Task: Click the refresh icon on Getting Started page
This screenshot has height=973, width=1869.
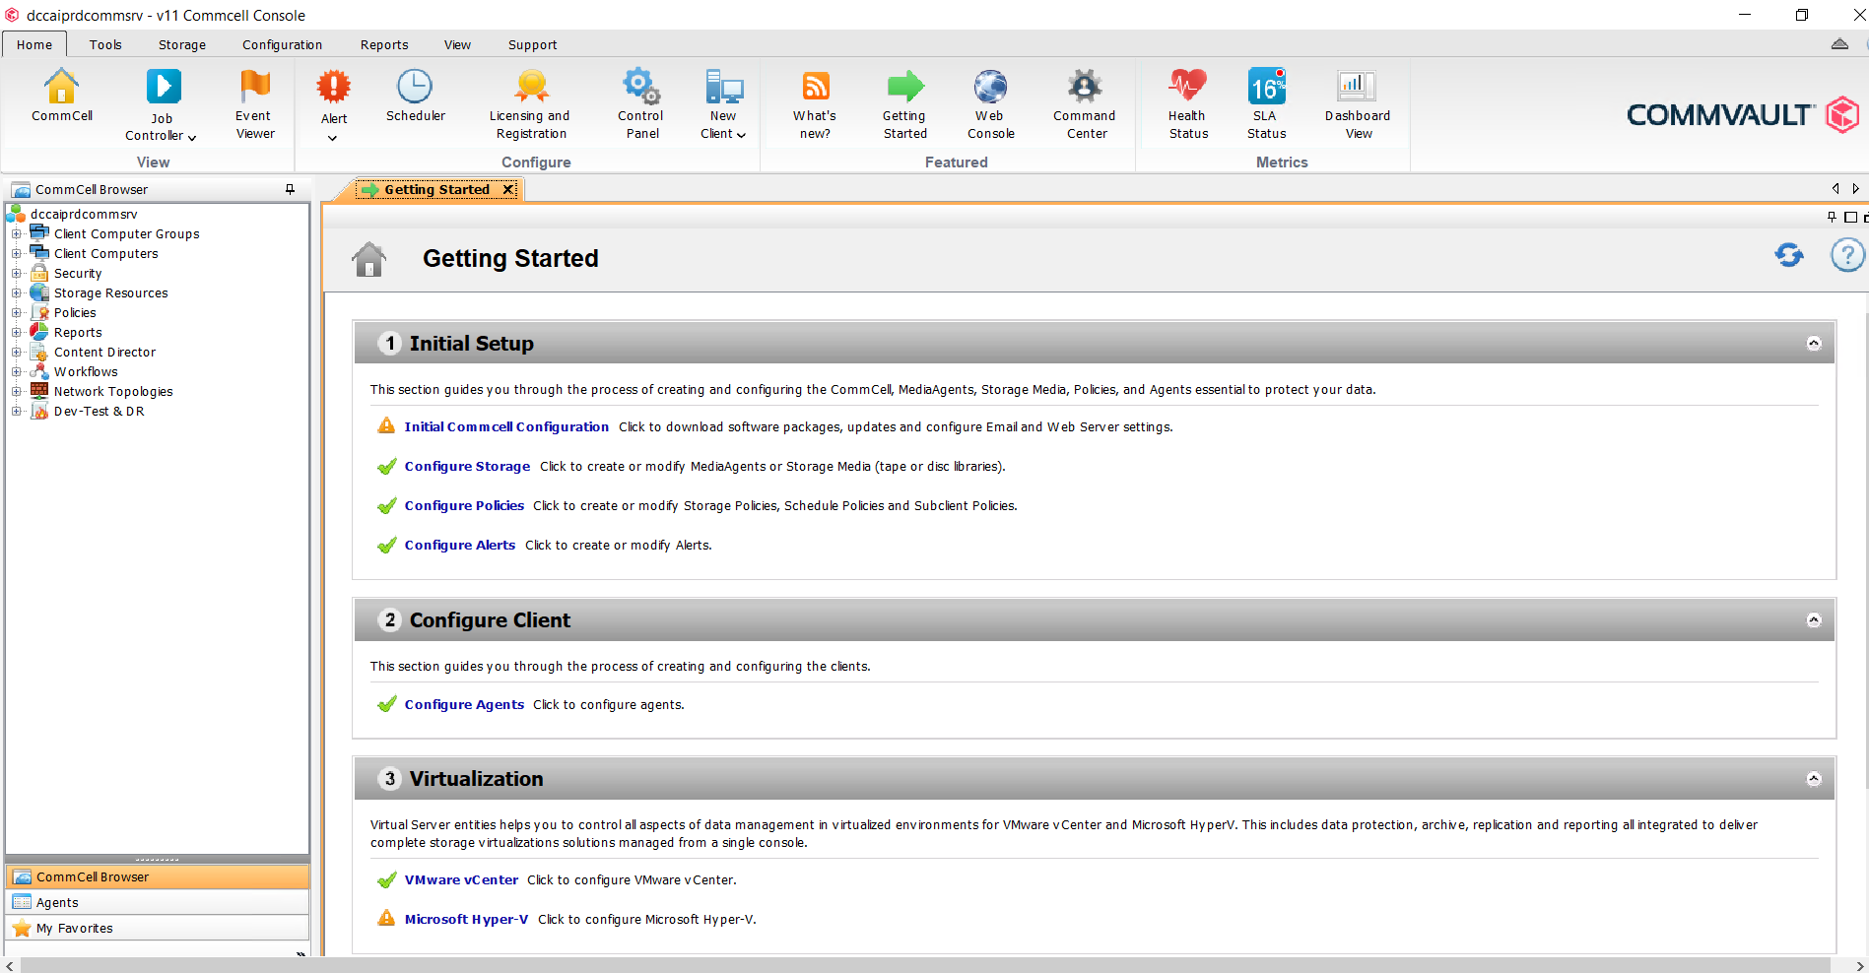Action: point(1789,256)
